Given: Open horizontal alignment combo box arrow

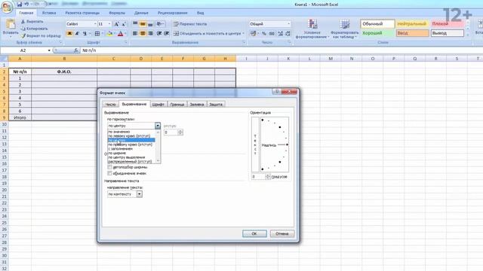Looking at the screenshot, I should (158, 126).
